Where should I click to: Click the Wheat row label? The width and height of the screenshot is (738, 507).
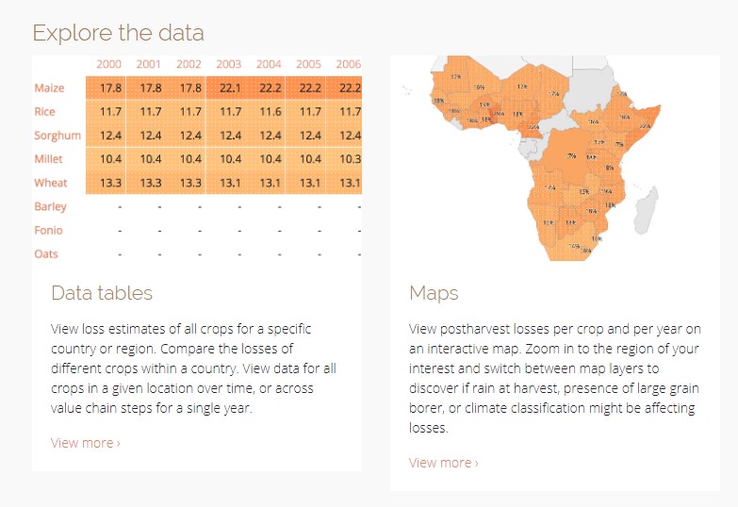coord(51,183)
